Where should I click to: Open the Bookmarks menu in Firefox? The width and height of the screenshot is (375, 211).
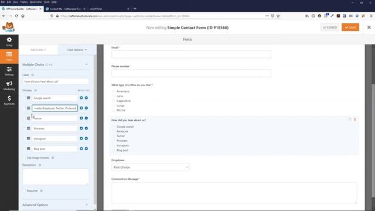coord(36,2)
